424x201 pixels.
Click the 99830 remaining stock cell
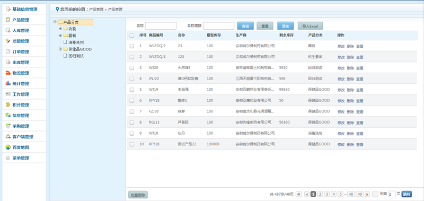click(x=285, y=90)
